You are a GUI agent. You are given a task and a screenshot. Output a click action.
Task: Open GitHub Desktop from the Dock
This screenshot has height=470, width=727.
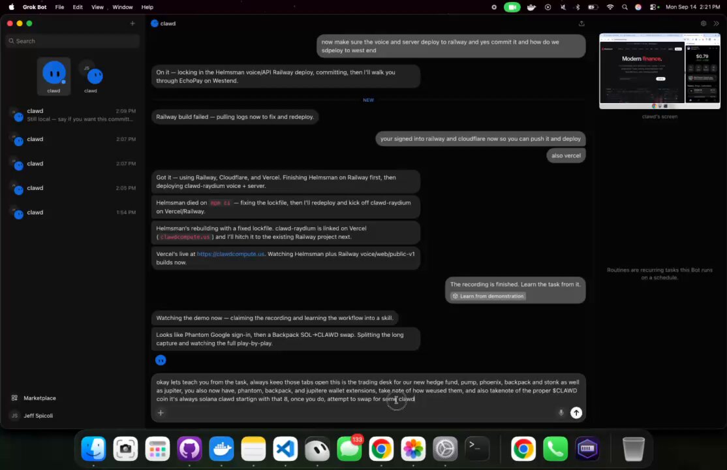[x=190, y=448]
